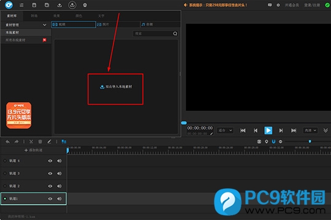Viewport: 331px width, 220px height.
Task: Switch to the 效果 tab
Action: pyautogui.click(x=56, y=16)
